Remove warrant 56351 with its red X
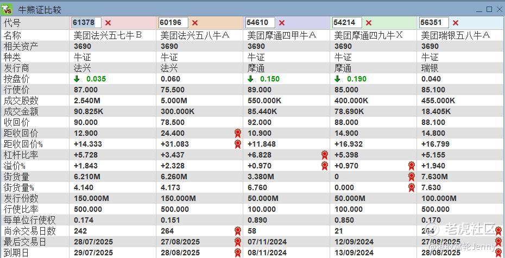This screenshot has height=258, width=505. pyautogui.click(x=456, y=23)
